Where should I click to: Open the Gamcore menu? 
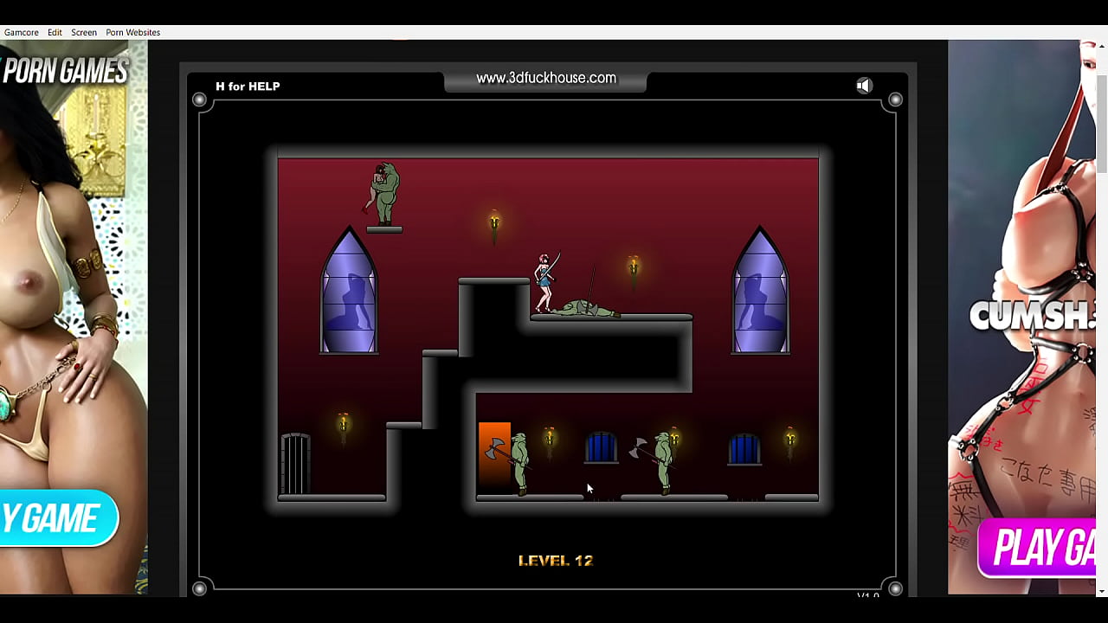point(22,33)
